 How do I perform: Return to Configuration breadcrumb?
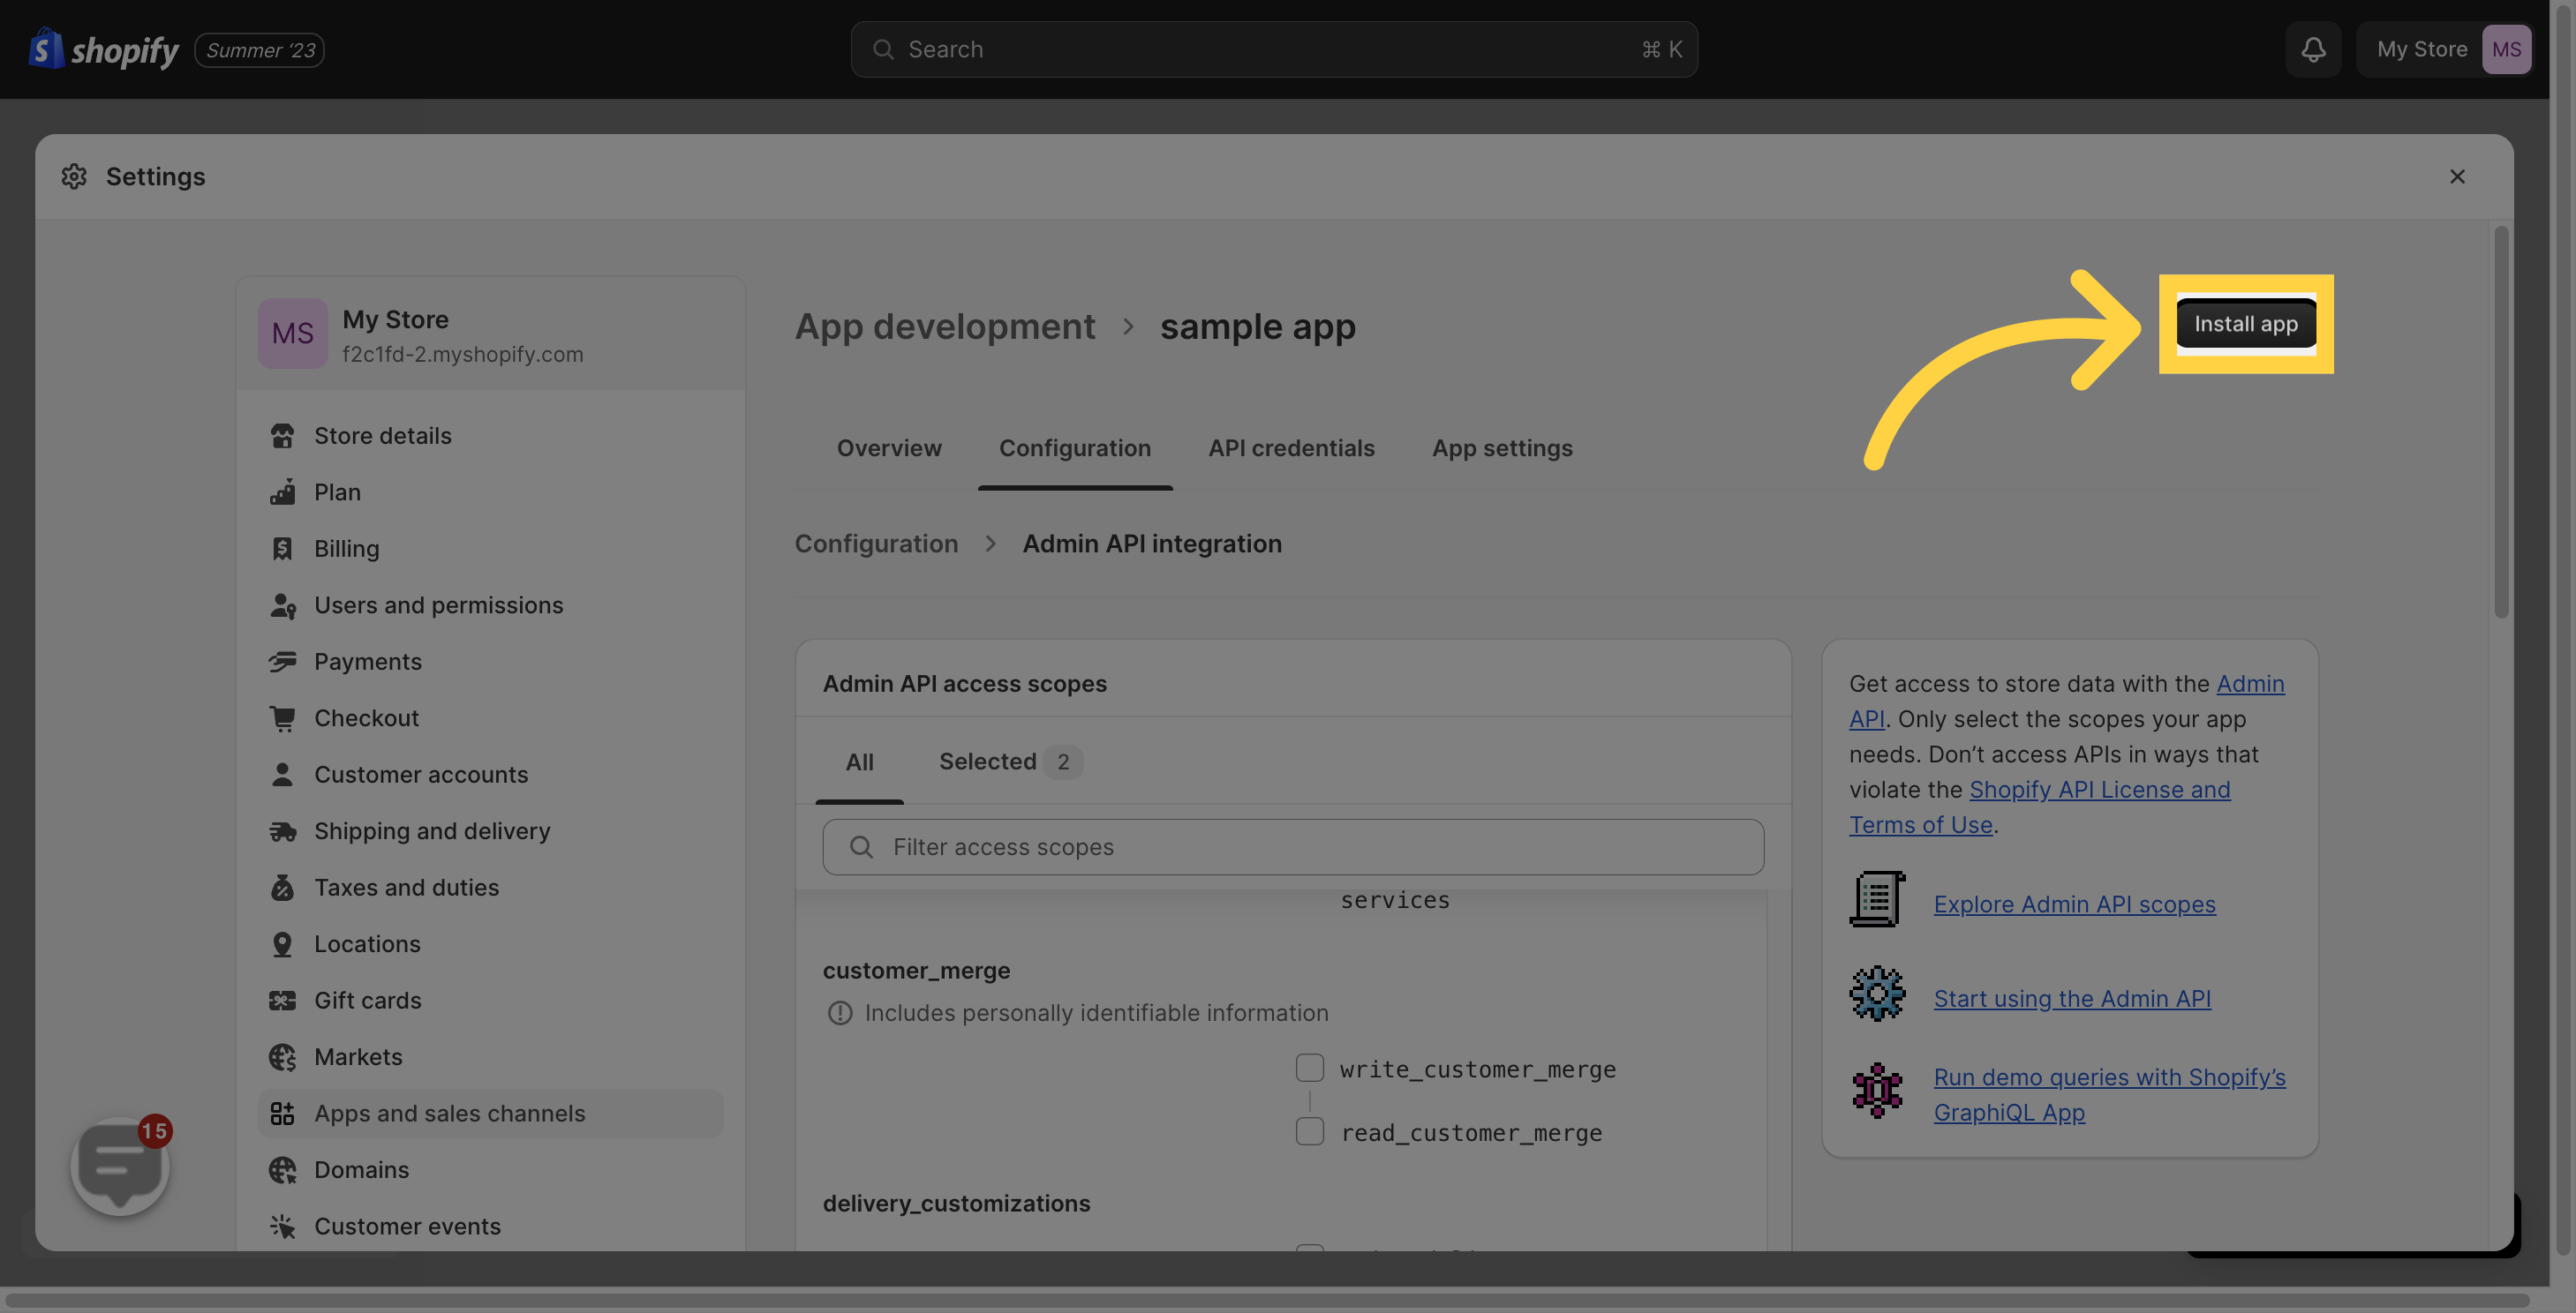[876, 544]
